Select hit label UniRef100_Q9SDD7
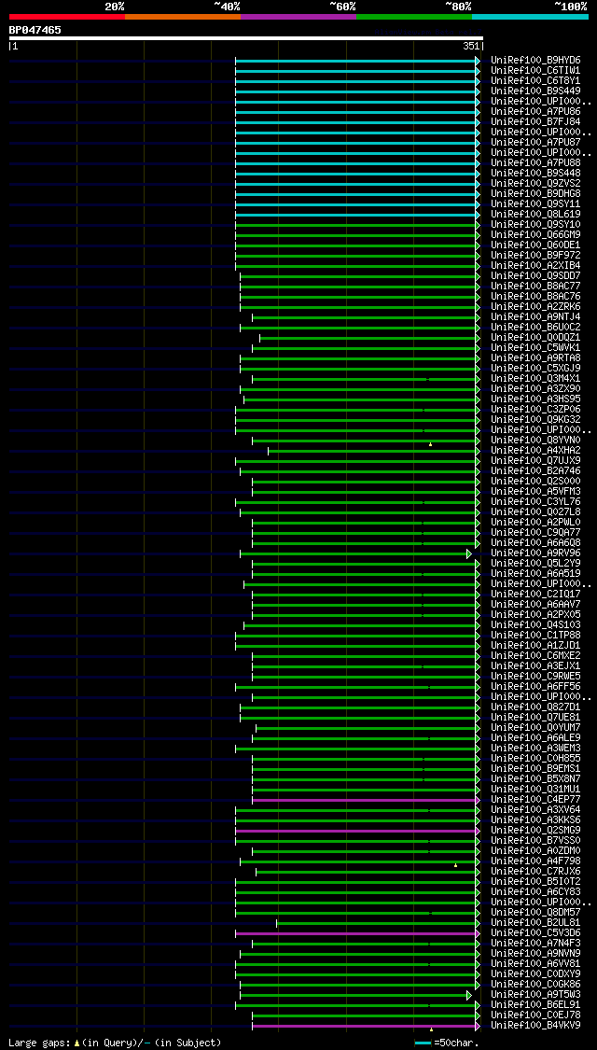 point(535,276)
